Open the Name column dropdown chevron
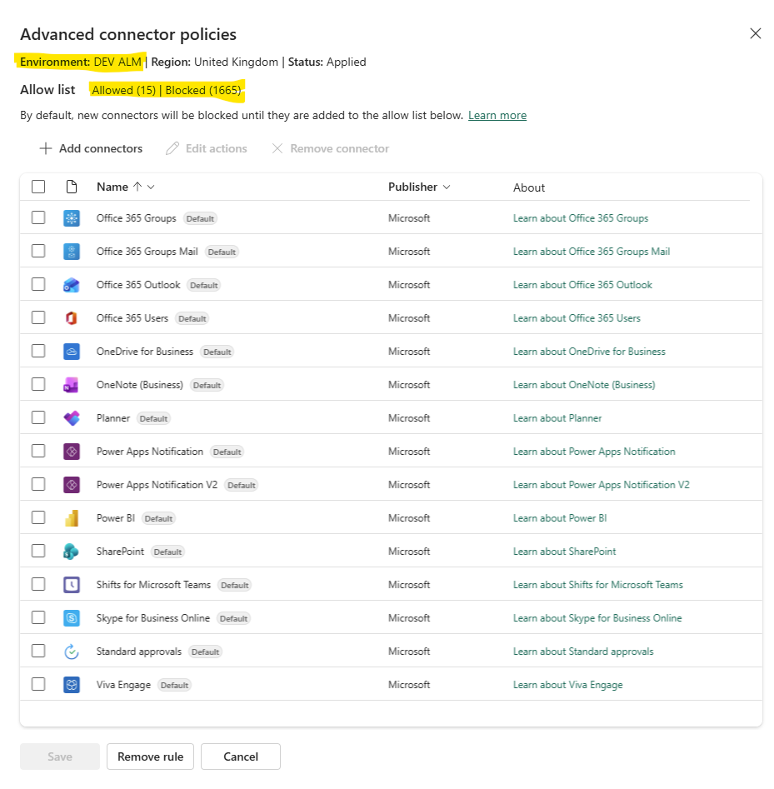This screenshot has width=774, height=789. point(151,187)
